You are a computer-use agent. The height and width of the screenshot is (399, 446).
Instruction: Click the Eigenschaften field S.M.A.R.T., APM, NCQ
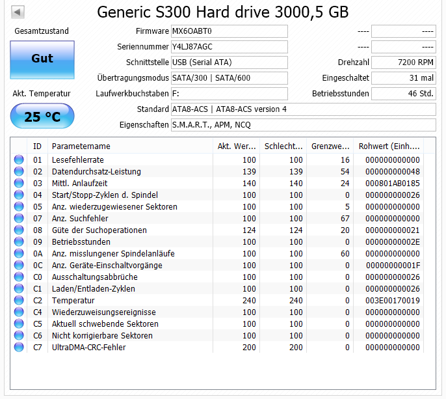point(304,125)
